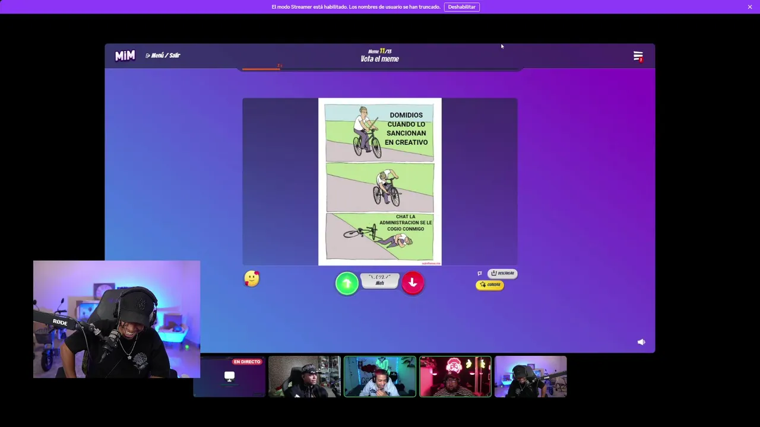Mute sound using the speaker icon
This screenshot has width=760, height=427.
(641, 342)
